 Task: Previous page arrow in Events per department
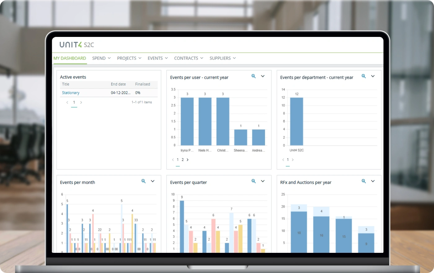tap(283, 160)
